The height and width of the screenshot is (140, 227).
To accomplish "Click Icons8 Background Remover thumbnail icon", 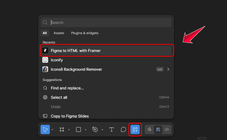I will pos(45,69).
